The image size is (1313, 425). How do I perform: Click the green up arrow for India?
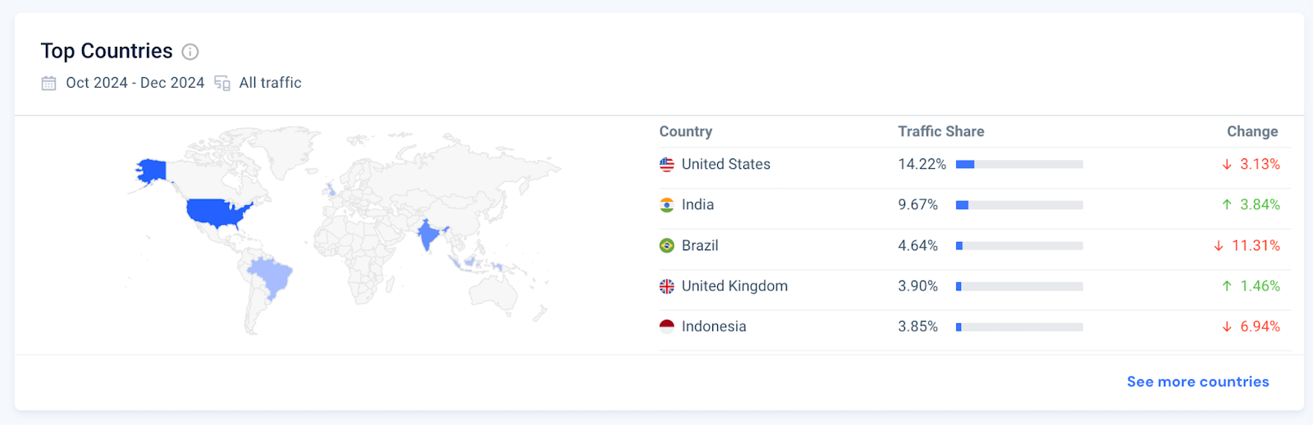pos(1227,205)
